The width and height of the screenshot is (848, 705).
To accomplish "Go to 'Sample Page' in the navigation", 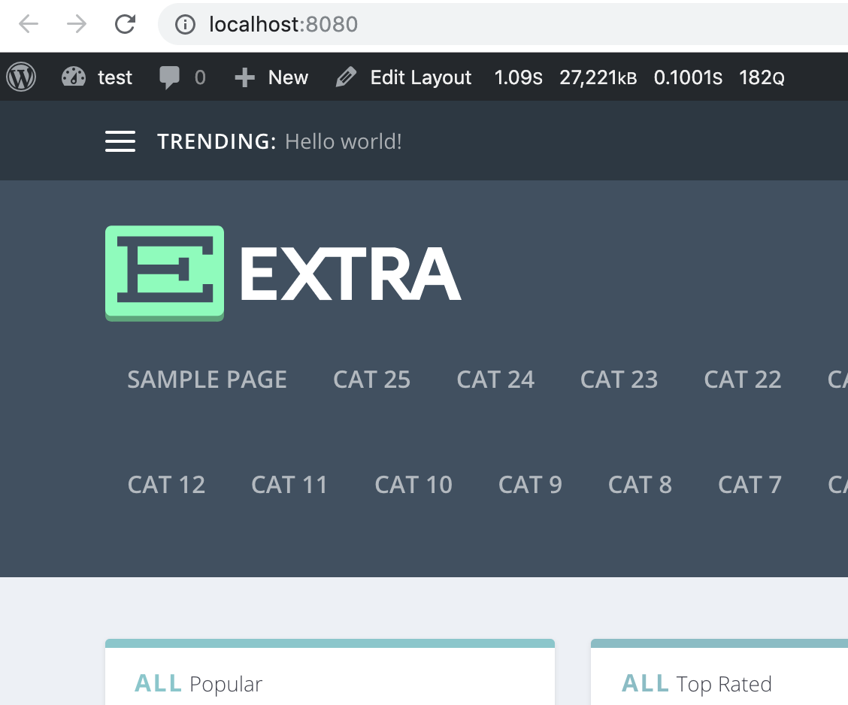I will point(207,380).
